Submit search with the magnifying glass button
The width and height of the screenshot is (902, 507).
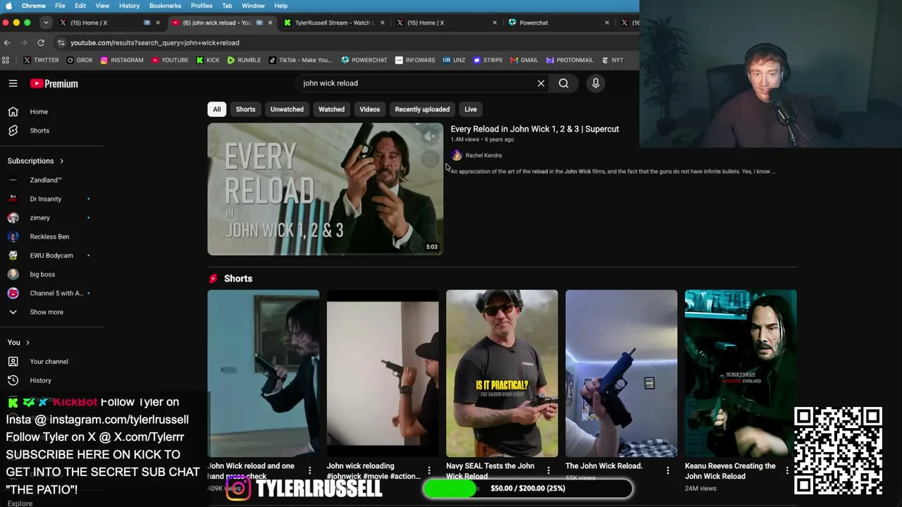tap(564, 83)
